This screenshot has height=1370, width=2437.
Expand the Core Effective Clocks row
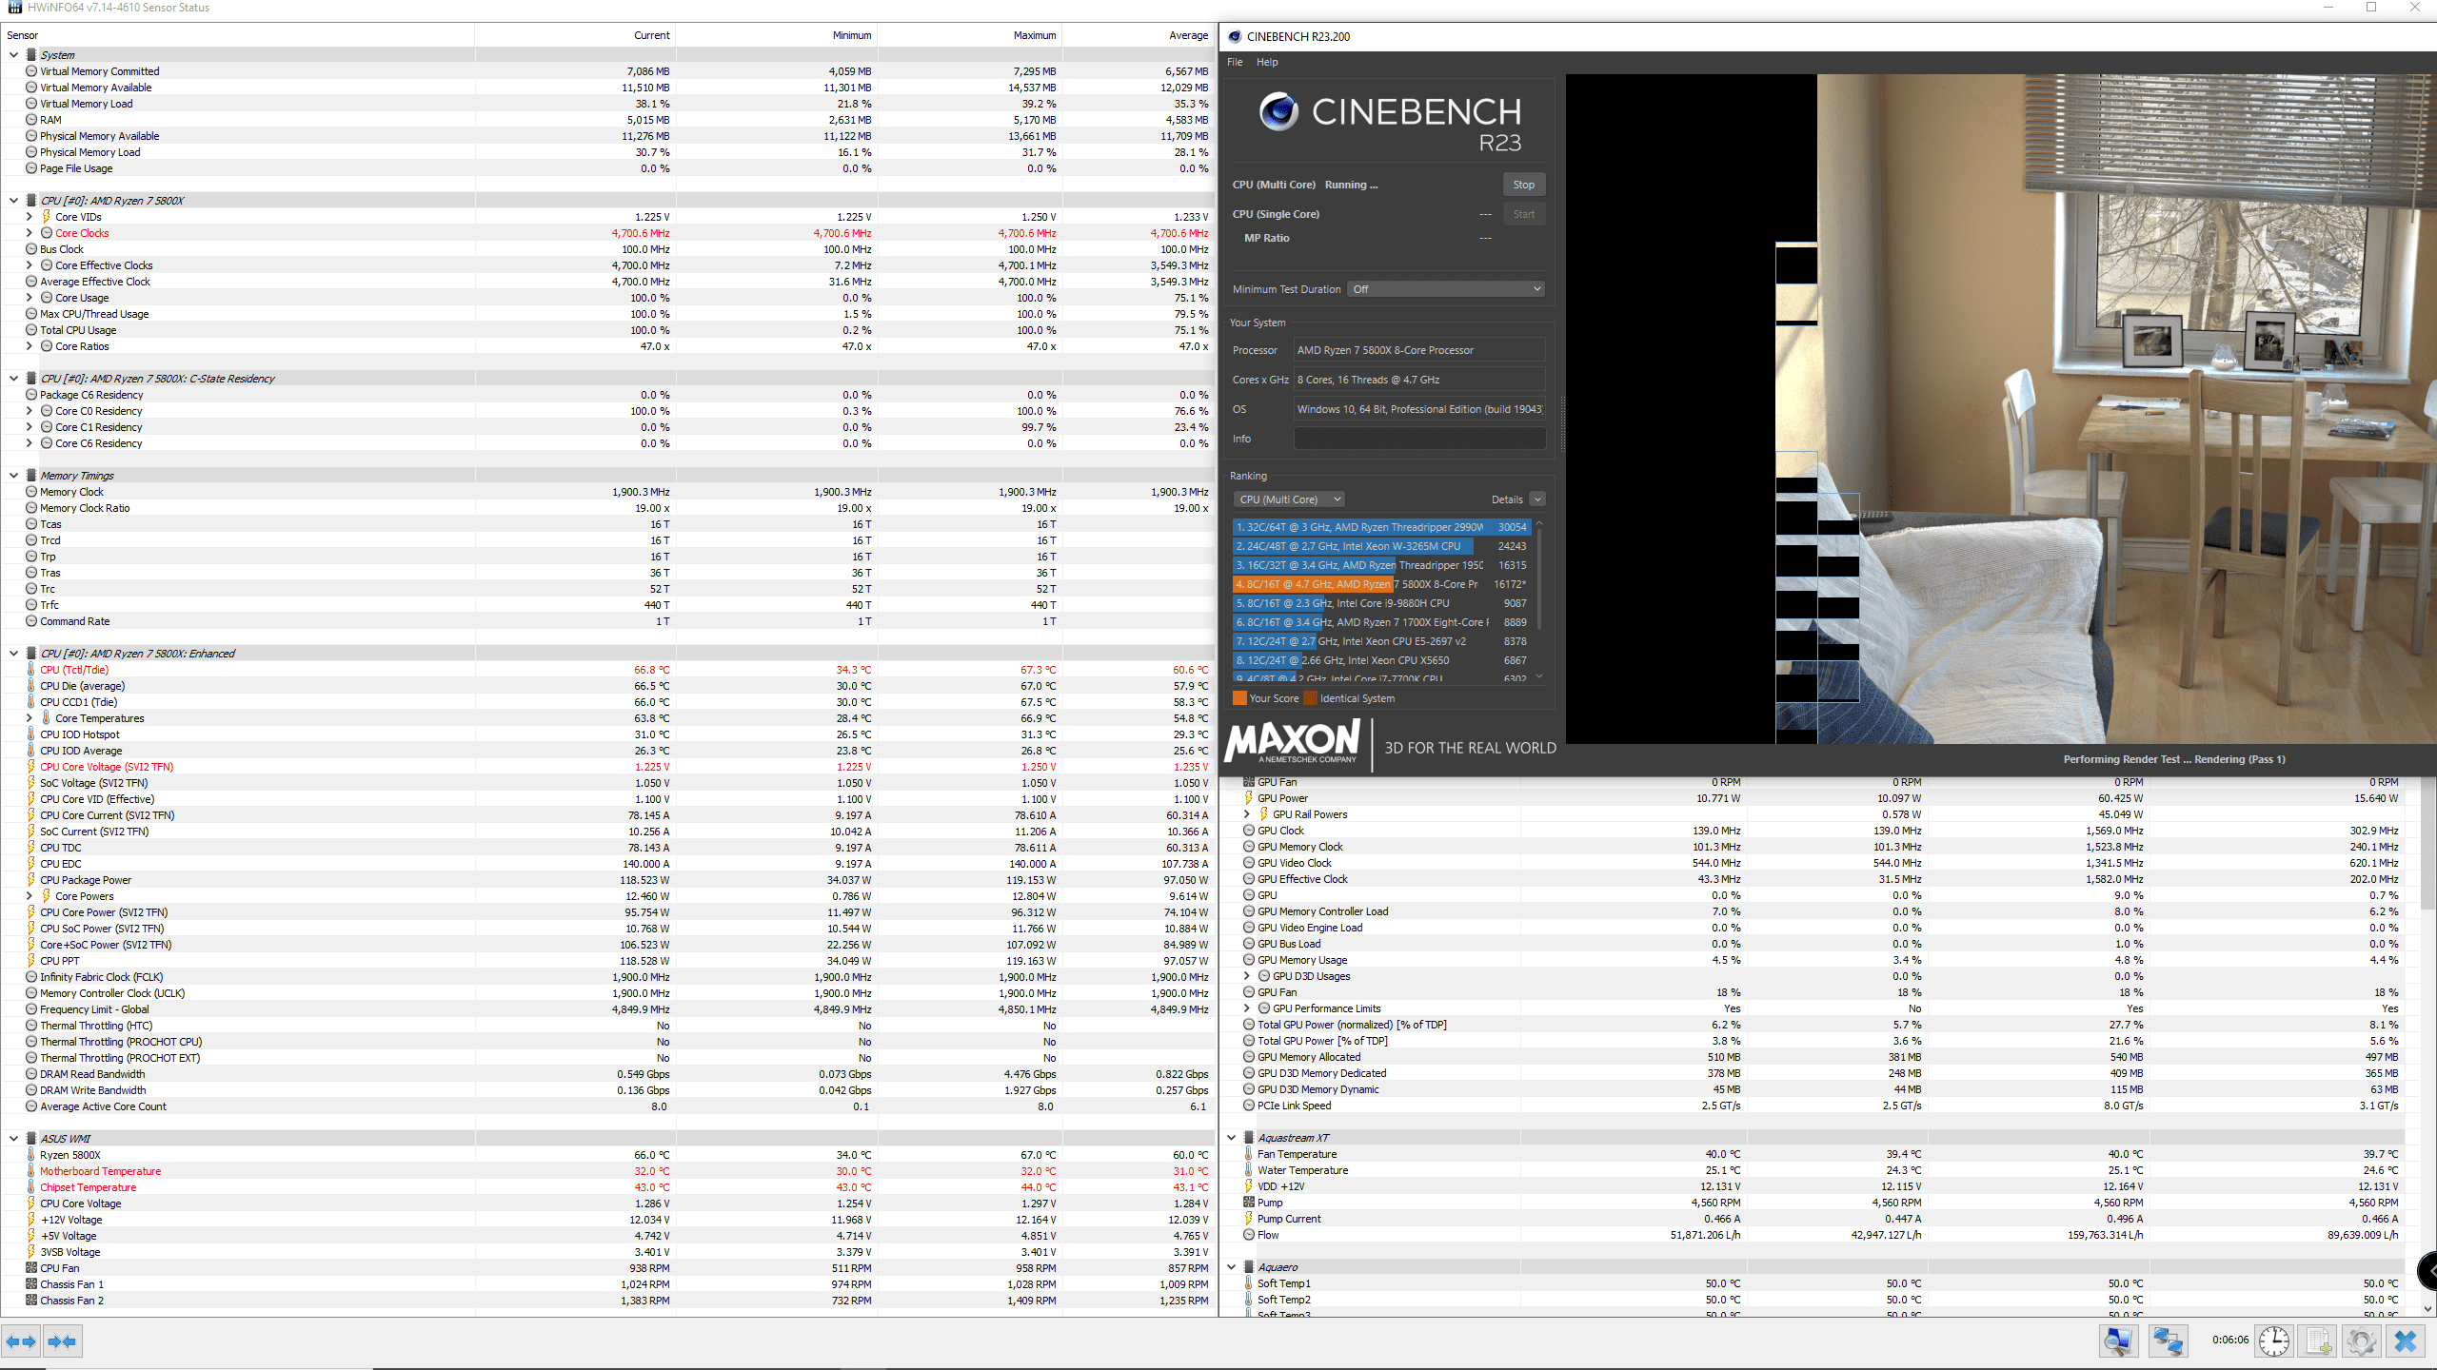(29, 265)
